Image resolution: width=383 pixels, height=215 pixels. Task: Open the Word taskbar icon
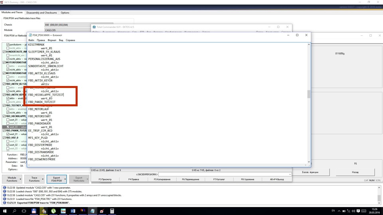pyautogui.click(x=73, y=211)
